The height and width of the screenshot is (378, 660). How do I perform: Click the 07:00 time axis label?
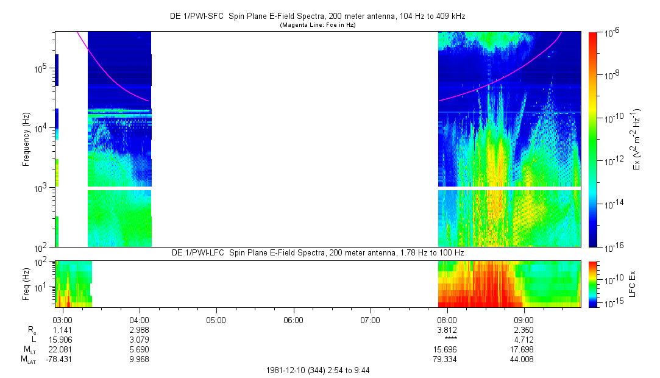pyautogui.click(x=370, y=319)
